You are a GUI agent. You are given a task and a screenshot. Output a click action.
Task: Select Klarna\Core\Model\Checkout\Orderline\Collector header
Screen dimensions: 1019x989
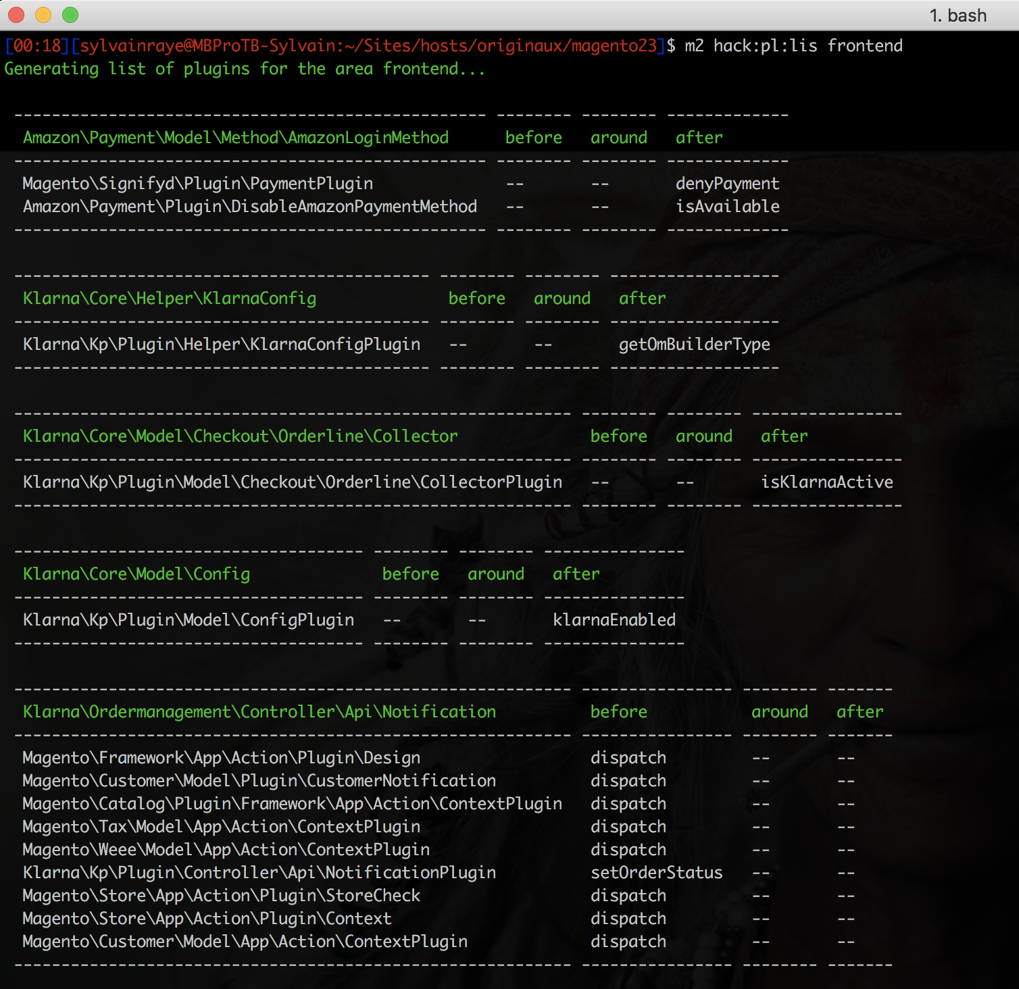(x=241, y=436)
